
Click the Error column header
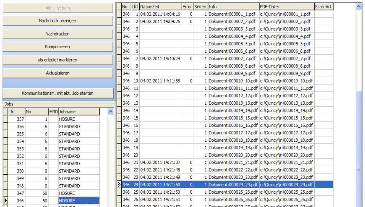tap(188, 7)
